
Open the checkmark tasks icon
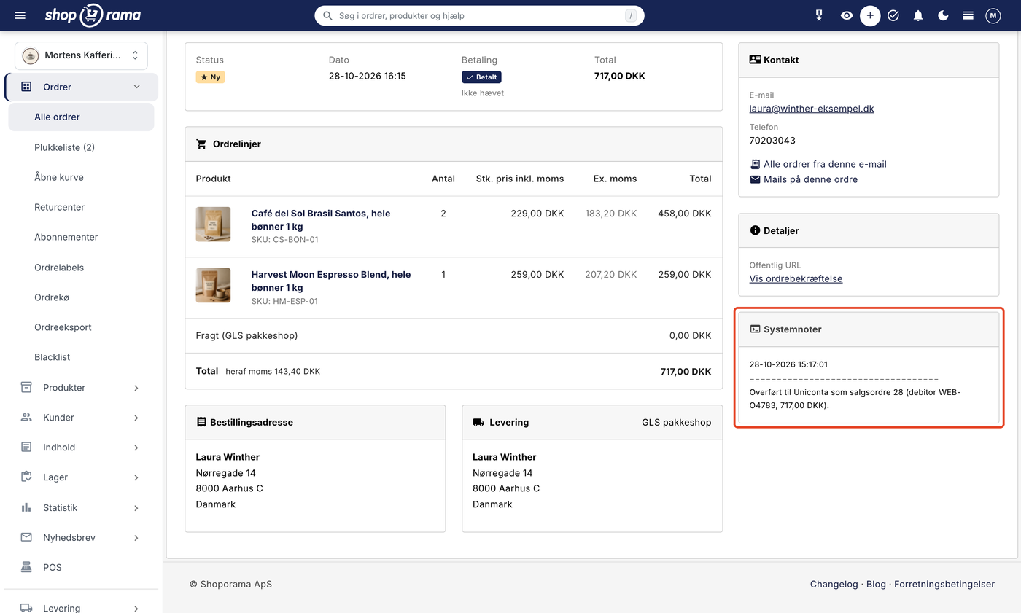point(893,15)
